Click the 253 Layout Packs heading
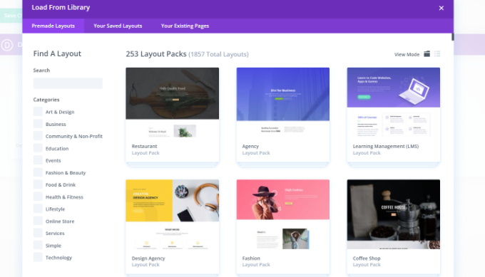 [156, 53]
